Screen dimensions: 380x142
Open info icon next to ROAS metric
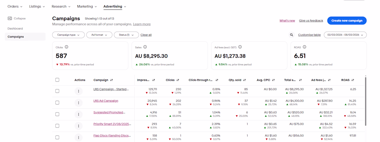(x=304, y=47)
